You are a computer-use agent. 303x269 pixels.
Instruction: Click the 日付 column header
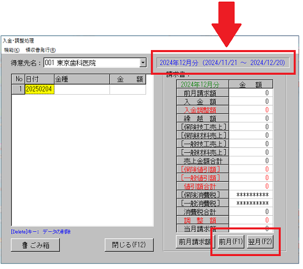39,79
